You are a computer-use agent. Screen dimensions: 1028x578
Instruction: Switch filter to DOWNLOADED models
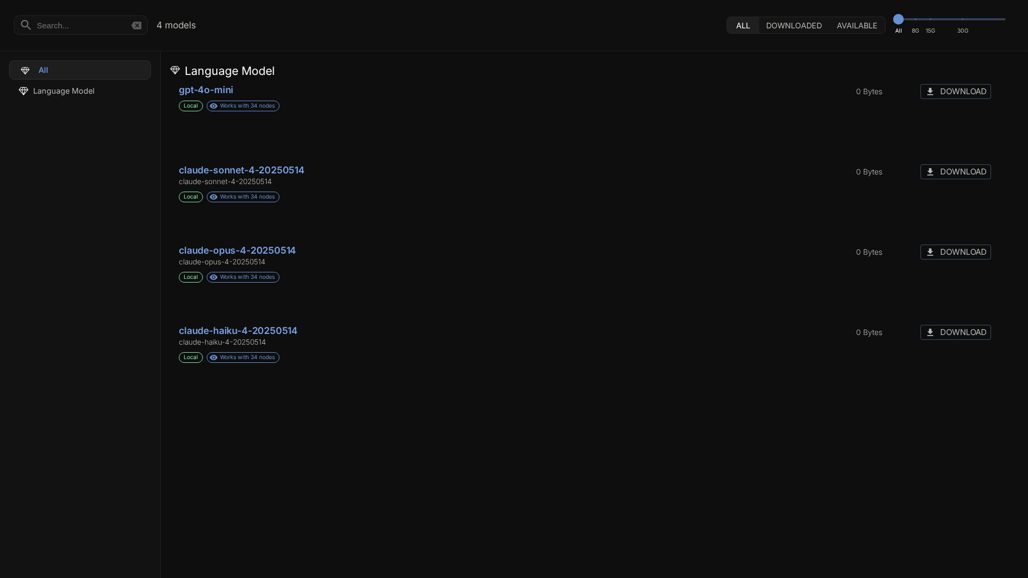click(x=793, y=25)
